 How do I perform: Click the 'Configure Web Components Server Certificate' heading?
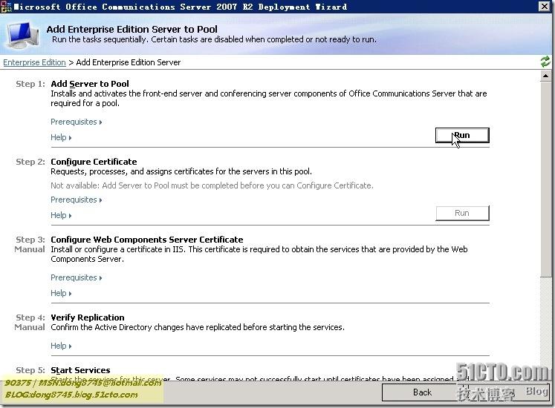(x=147, y=240)
